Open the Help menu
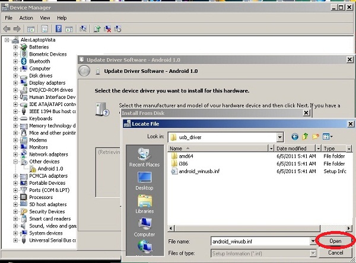 point(62,18)
